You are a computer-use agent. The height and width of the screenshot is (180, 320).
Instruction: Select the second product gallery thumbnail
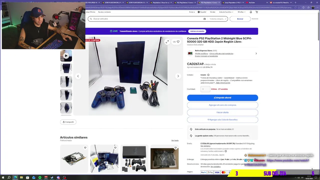pos(66,68)
